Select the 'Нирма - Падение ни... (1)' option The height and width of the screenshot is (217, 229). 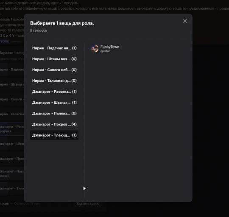[54, 48]
